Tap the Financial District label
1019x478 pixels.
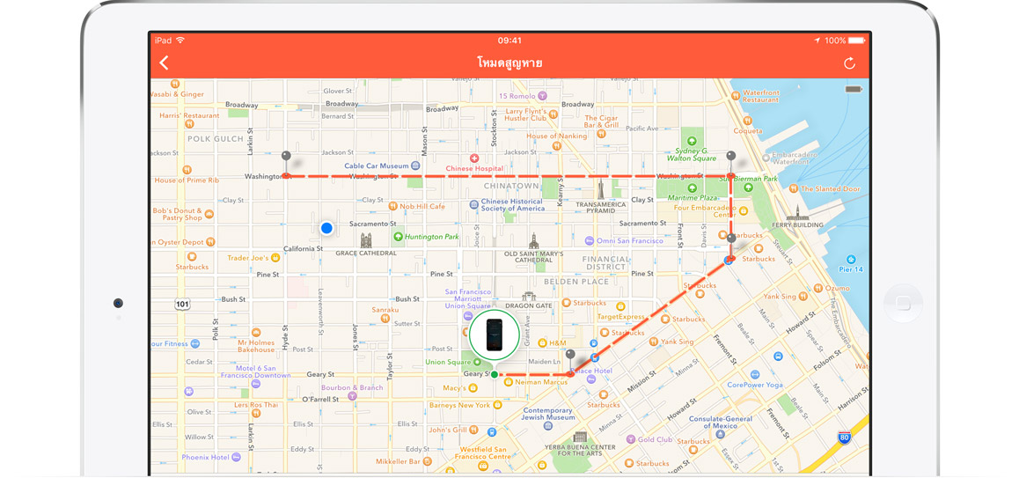coord(606,262)
